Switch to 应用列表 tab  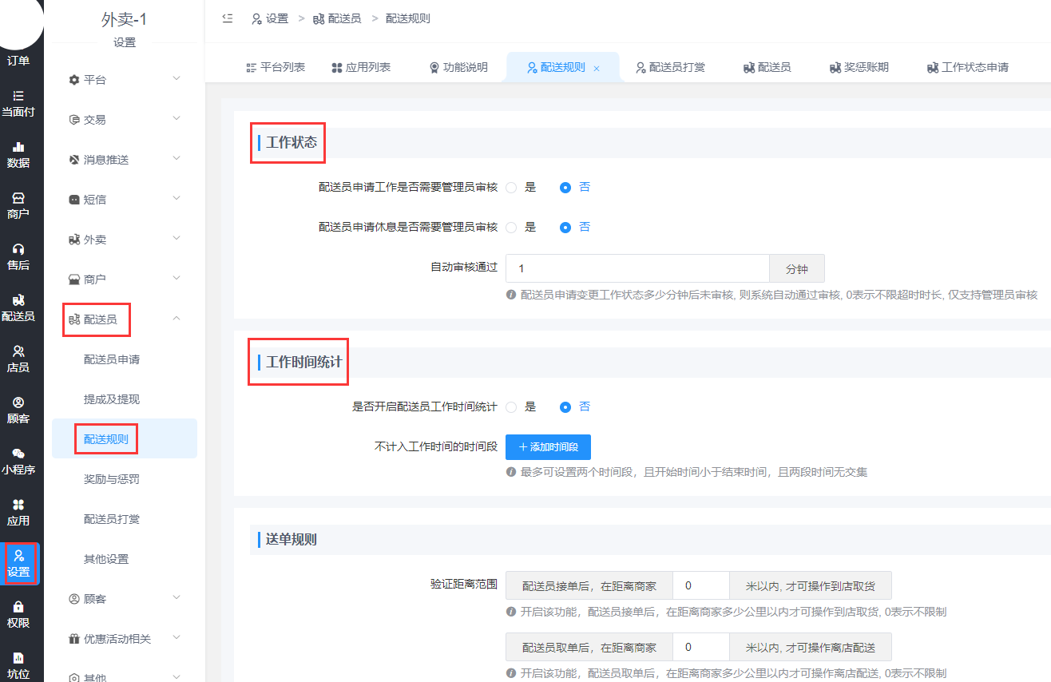click(361, 68)
